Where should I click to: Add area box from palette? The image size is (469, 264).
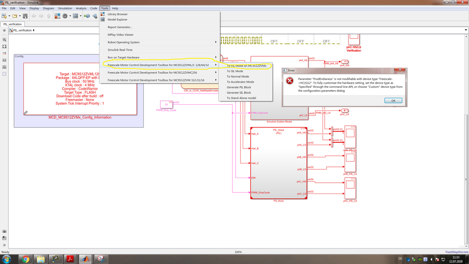[x=4, y=74]
